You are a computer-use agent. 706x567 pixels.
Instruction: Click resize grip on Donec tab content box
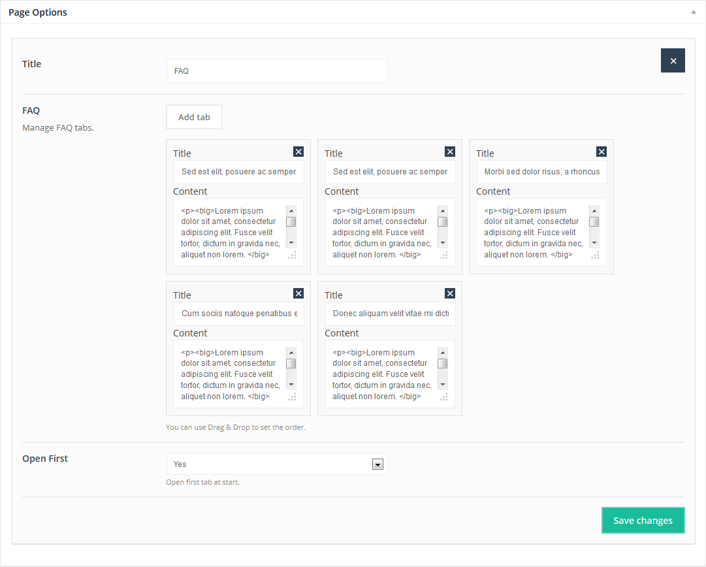coord(443,397)
